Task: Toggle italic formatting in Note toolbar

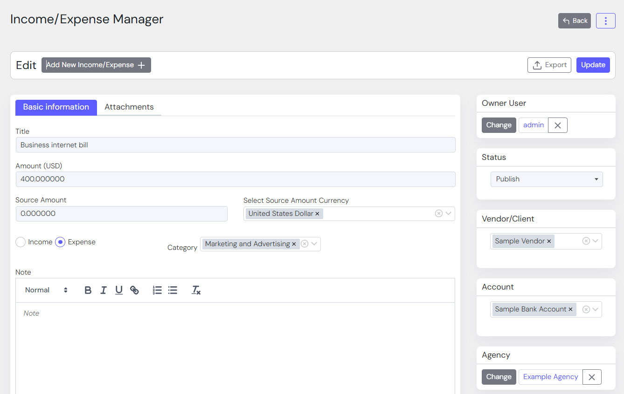Action: pos(104,290)
